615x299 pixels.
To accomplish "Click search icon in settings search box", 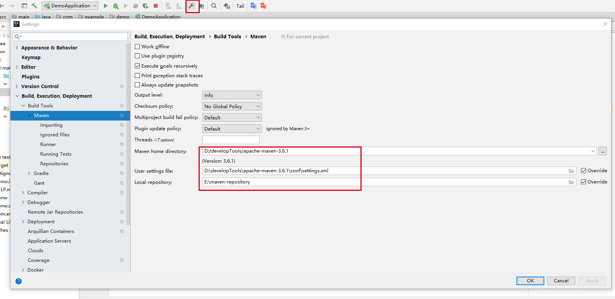I will 18,37.
